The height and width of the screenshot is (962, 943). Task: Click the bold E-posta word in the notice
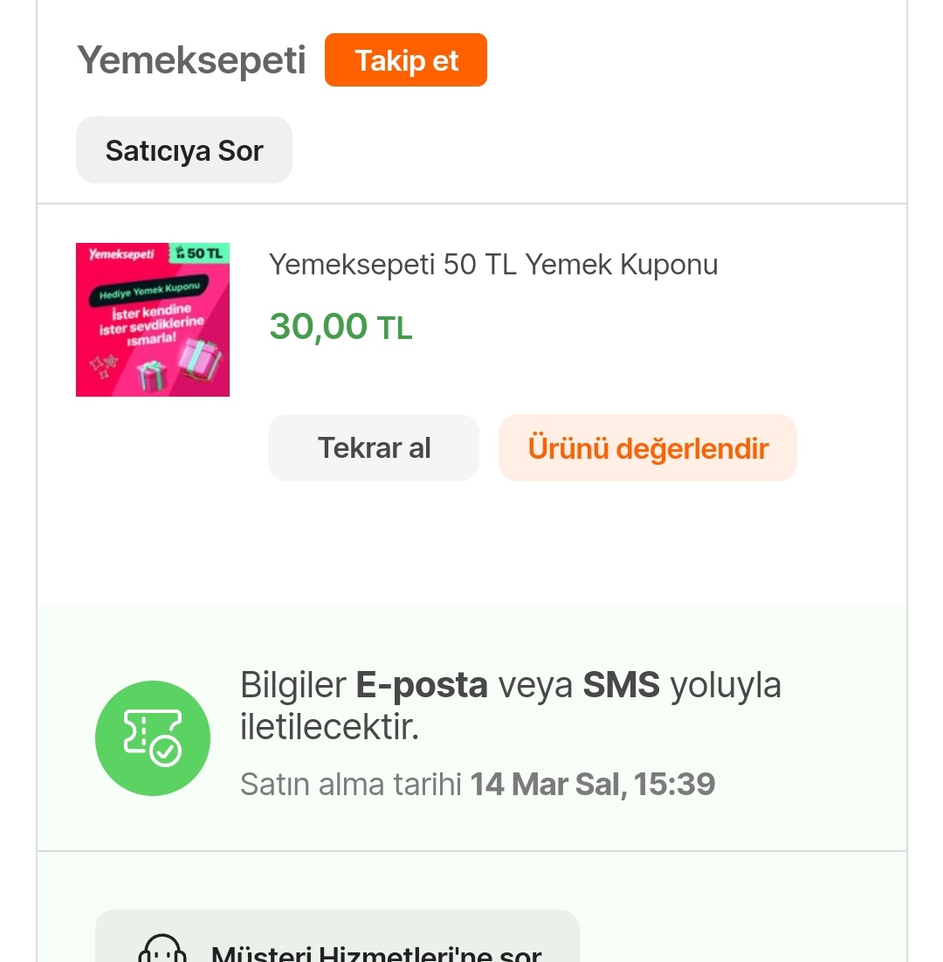[x=421, y=685]
